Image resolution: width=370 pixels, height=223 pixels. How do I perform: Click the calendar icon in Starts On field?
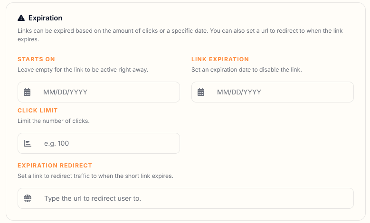tap(27, 92)
